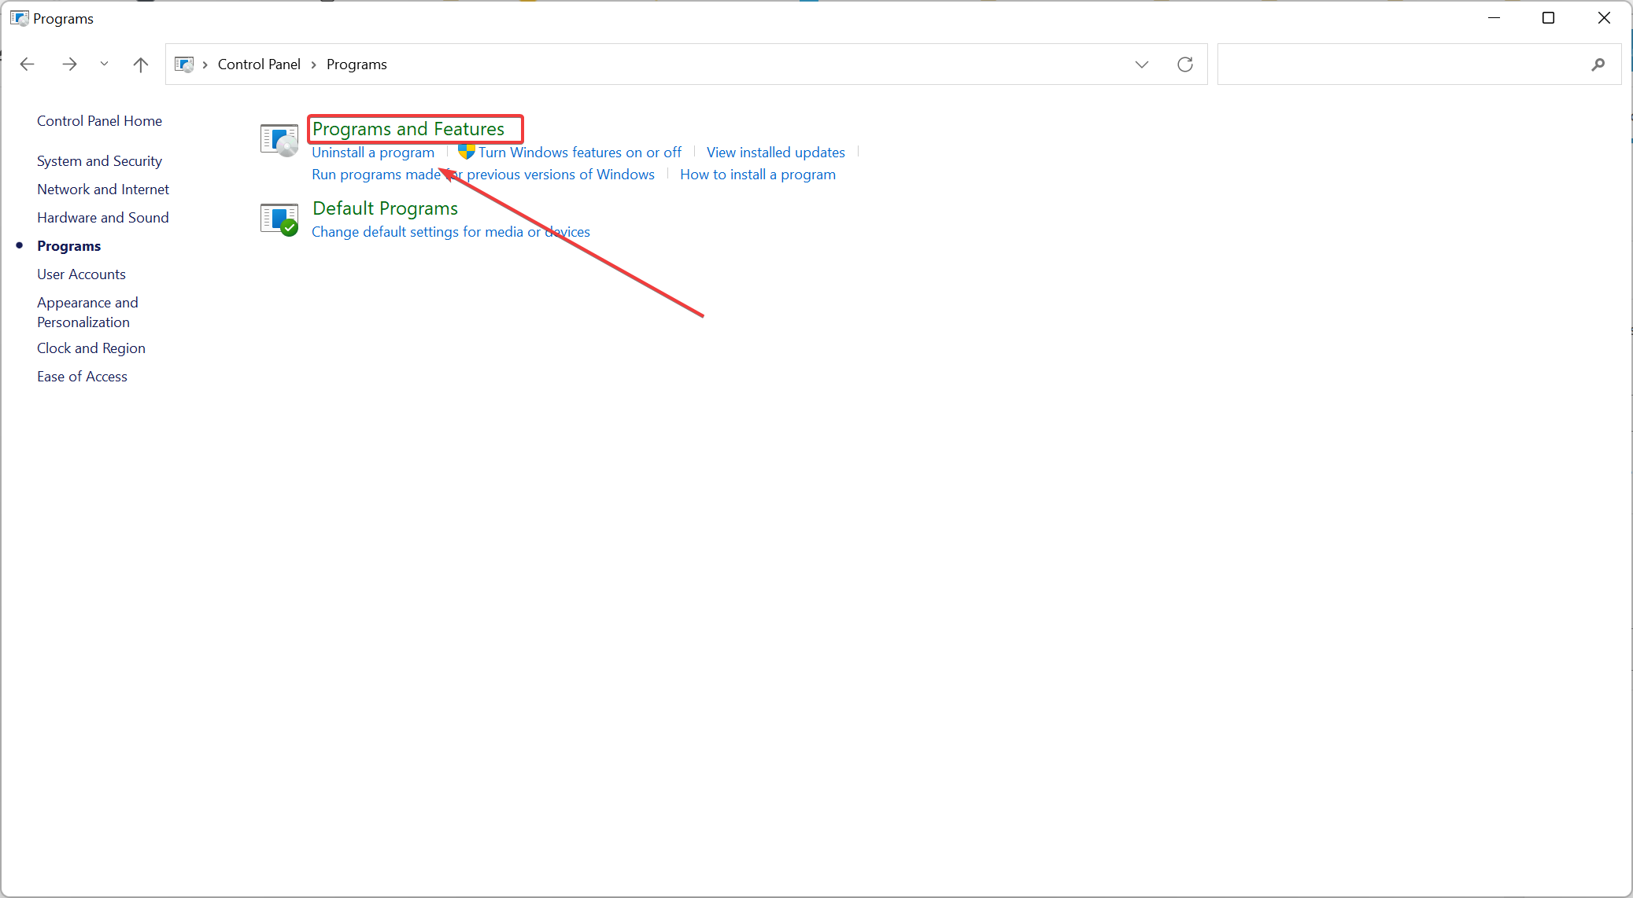Open Turn Windows features on or off
This screenshot has width=1633, height=898.
tap(580, 153)
